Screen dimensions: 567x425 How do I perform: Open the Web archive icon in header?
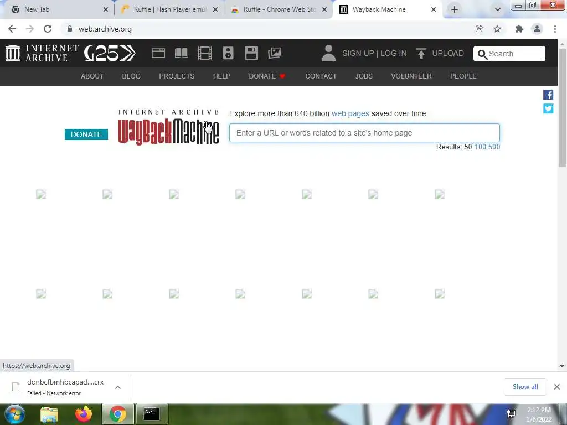(158, 53)
